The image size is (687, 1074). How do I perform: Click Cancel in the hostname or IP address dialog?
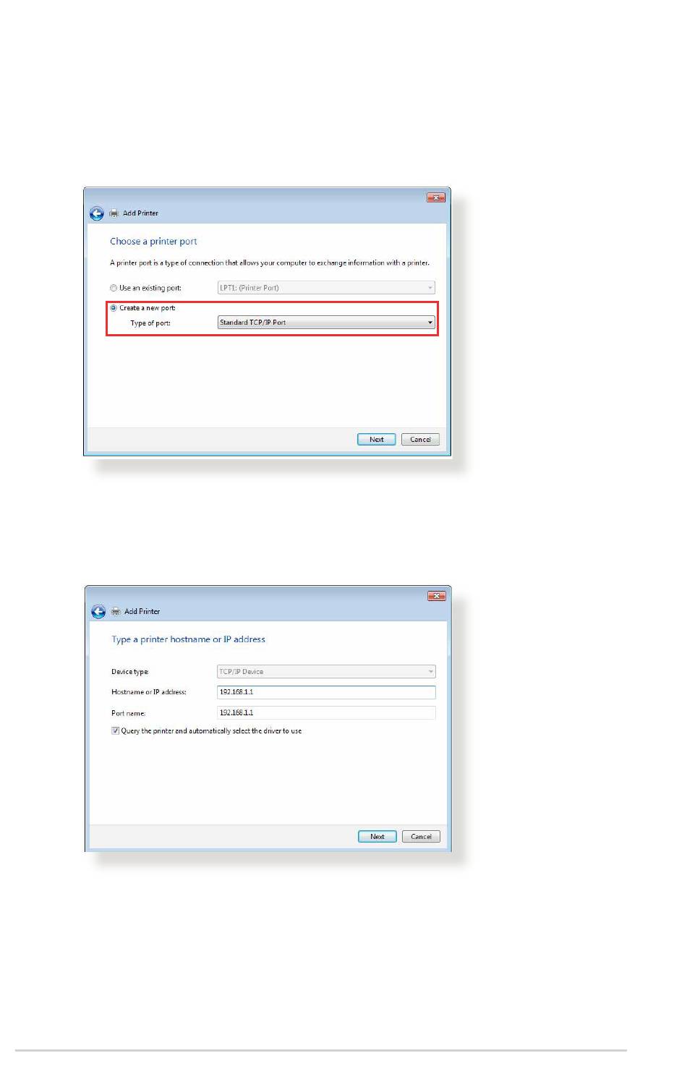pos(421,837)
